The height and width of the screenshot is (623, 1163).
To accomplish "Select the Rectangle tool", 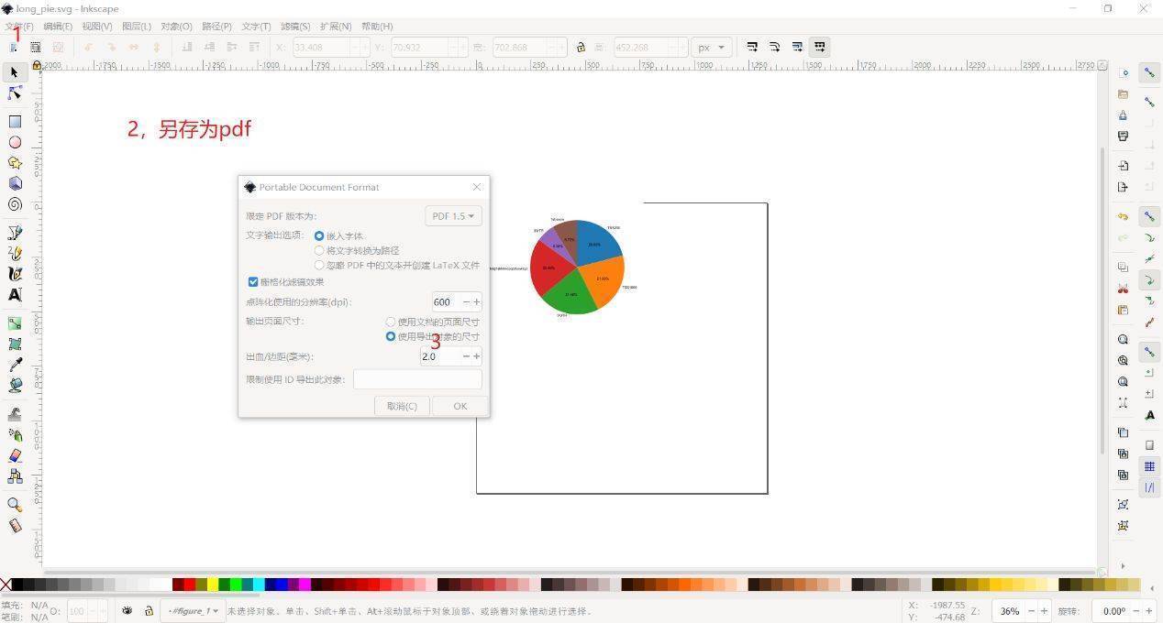I will pos(15,121).
